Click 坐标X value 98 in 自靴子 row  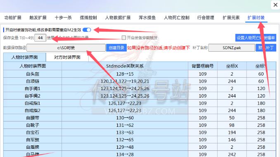[232, 125]
